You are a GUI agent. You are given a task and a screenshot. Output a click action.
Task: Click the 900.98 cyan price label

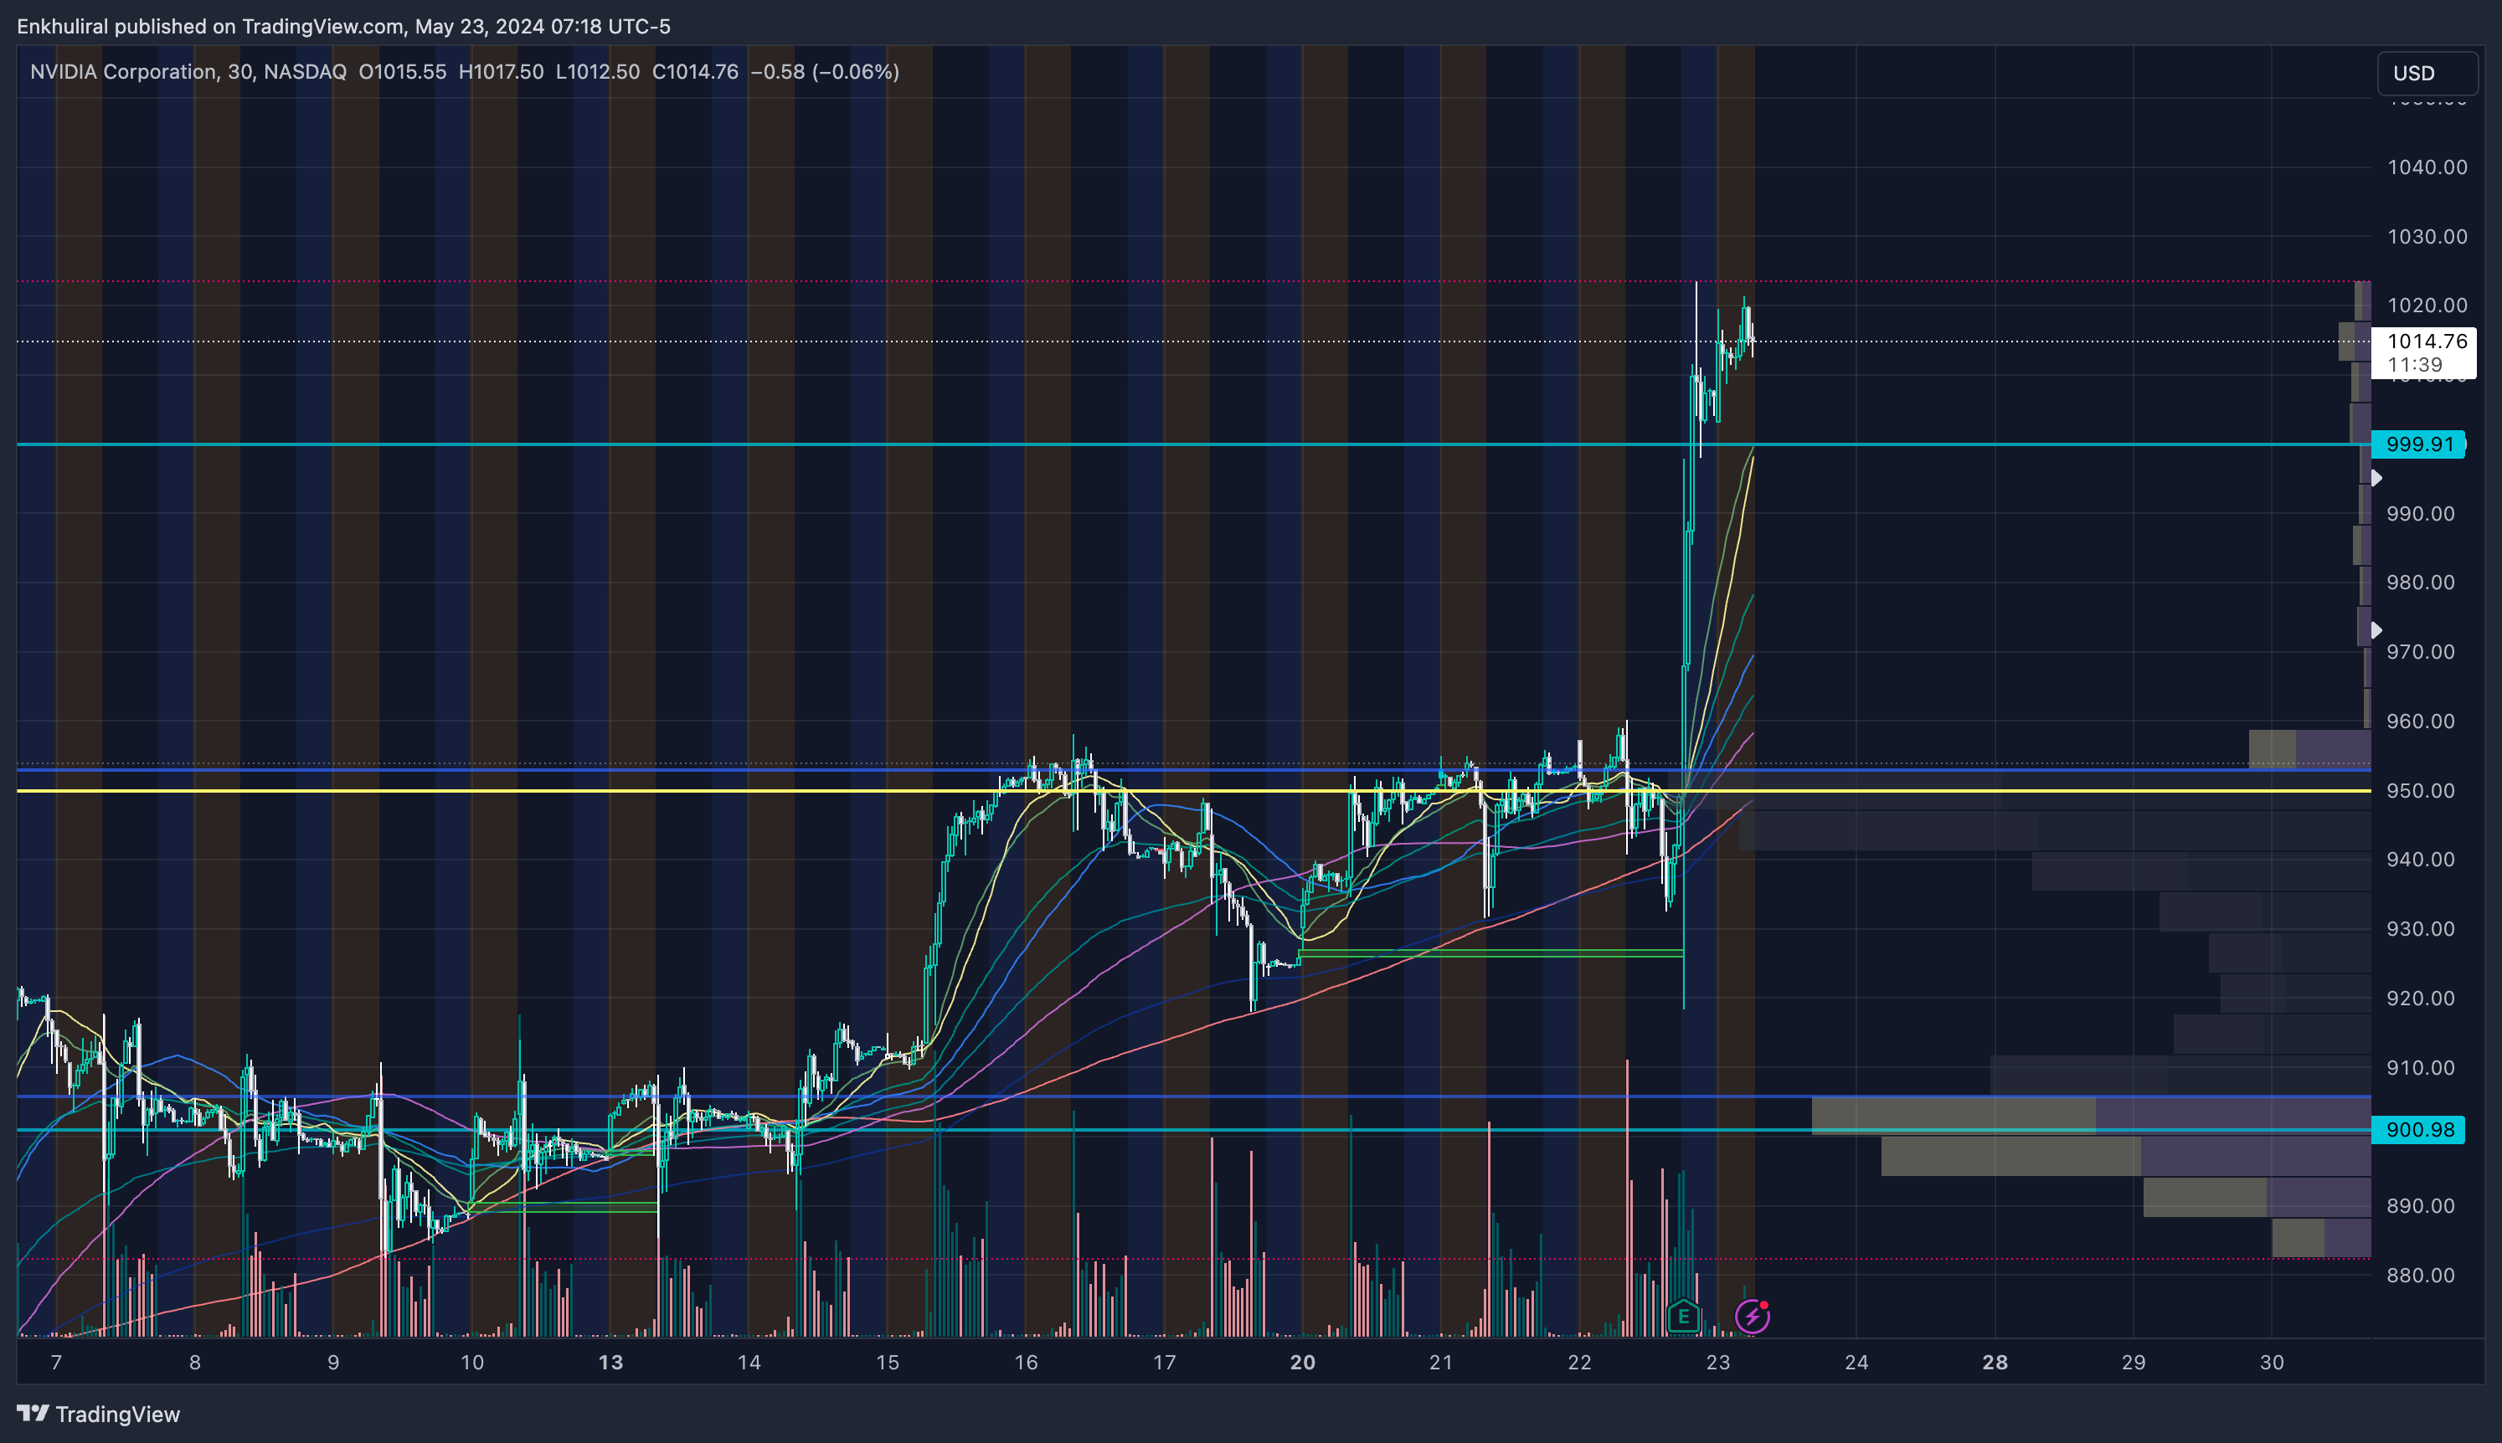tap(2419, 1130)
